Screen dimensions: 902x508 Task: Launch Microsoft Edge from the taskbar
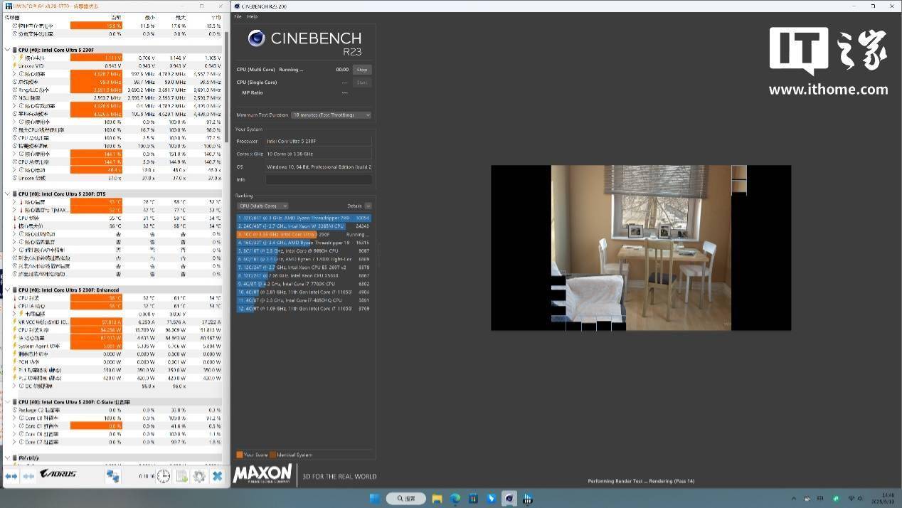click(455, 499)
